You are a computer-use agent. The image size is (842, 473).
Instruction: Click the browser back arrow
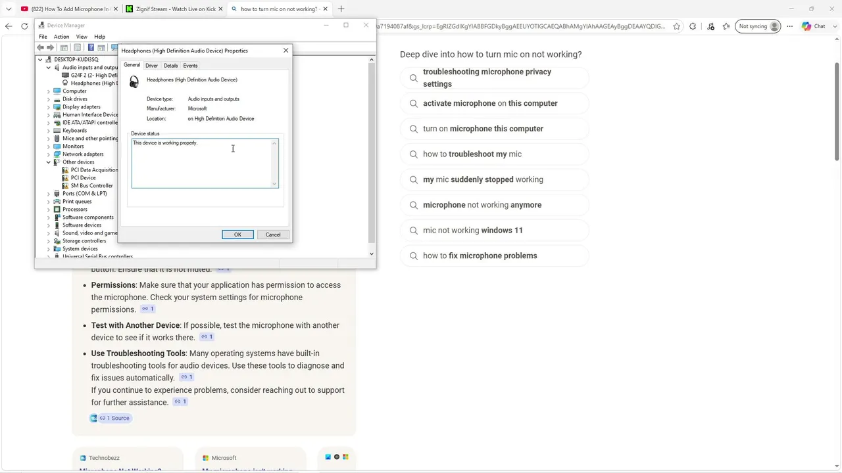(x=9, y=26)
